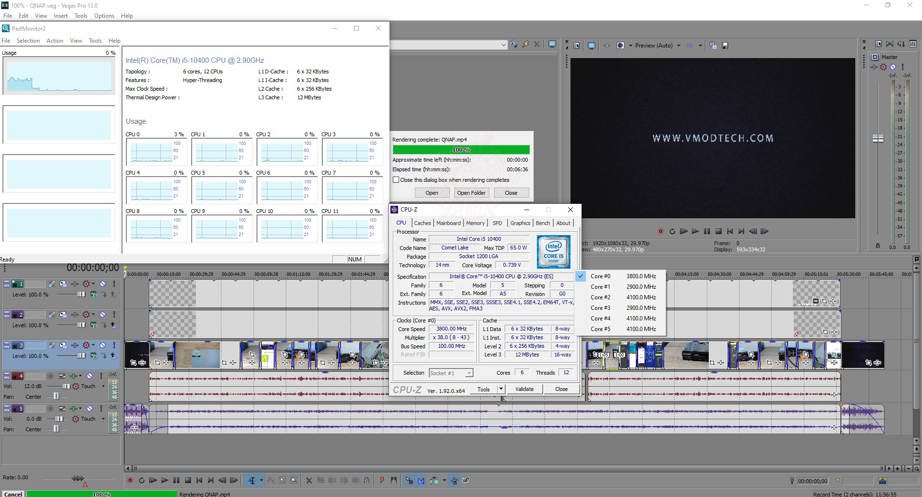This screenshot has height=497, width=922.
Task: Select the Envelope Edit tool
Action: click(271, 480)
